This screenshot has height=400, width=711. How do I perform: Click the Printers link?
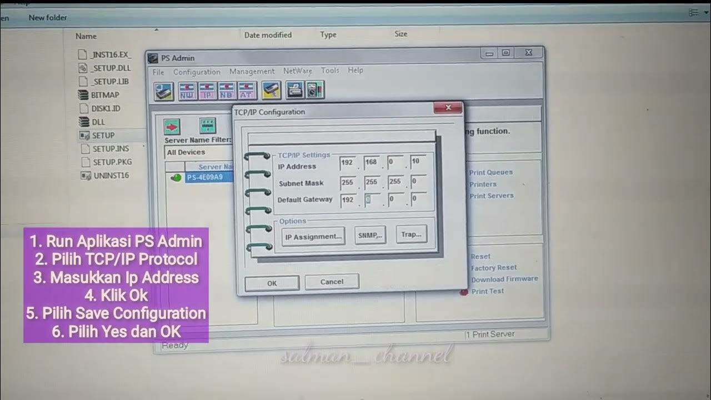(483, 184)
